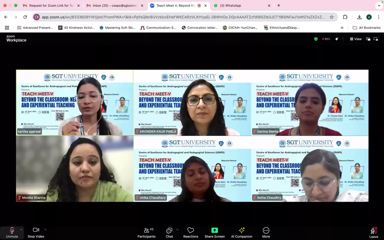384x240 pixels.
Task: Open the 'Communication-S...' bookmark
Action: pyautogui.click(x=158, y=28)
